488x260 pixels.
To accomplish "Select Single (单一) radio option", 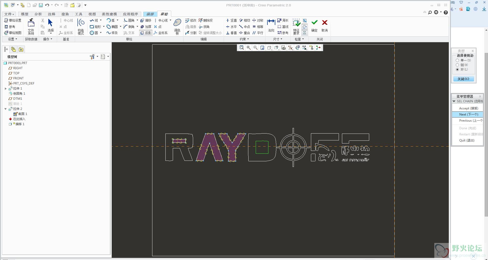I will 457,60.
